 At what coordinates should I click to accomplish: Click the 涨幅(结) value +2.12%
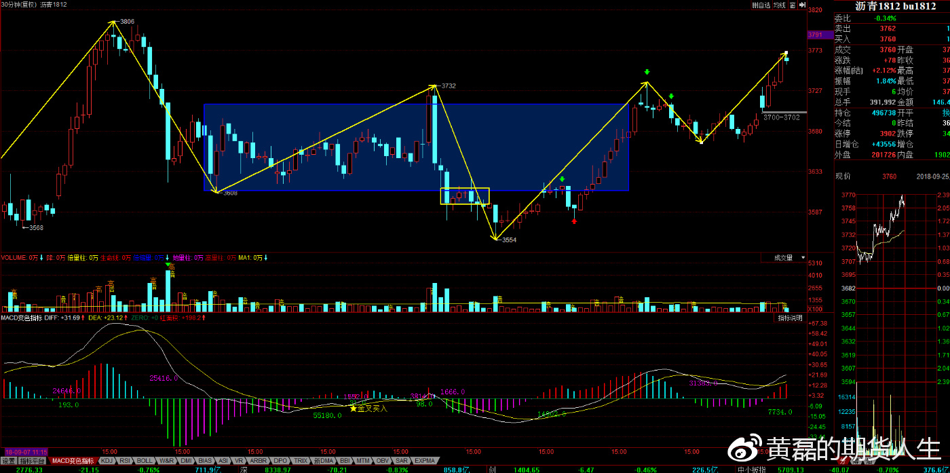point(884,71)
